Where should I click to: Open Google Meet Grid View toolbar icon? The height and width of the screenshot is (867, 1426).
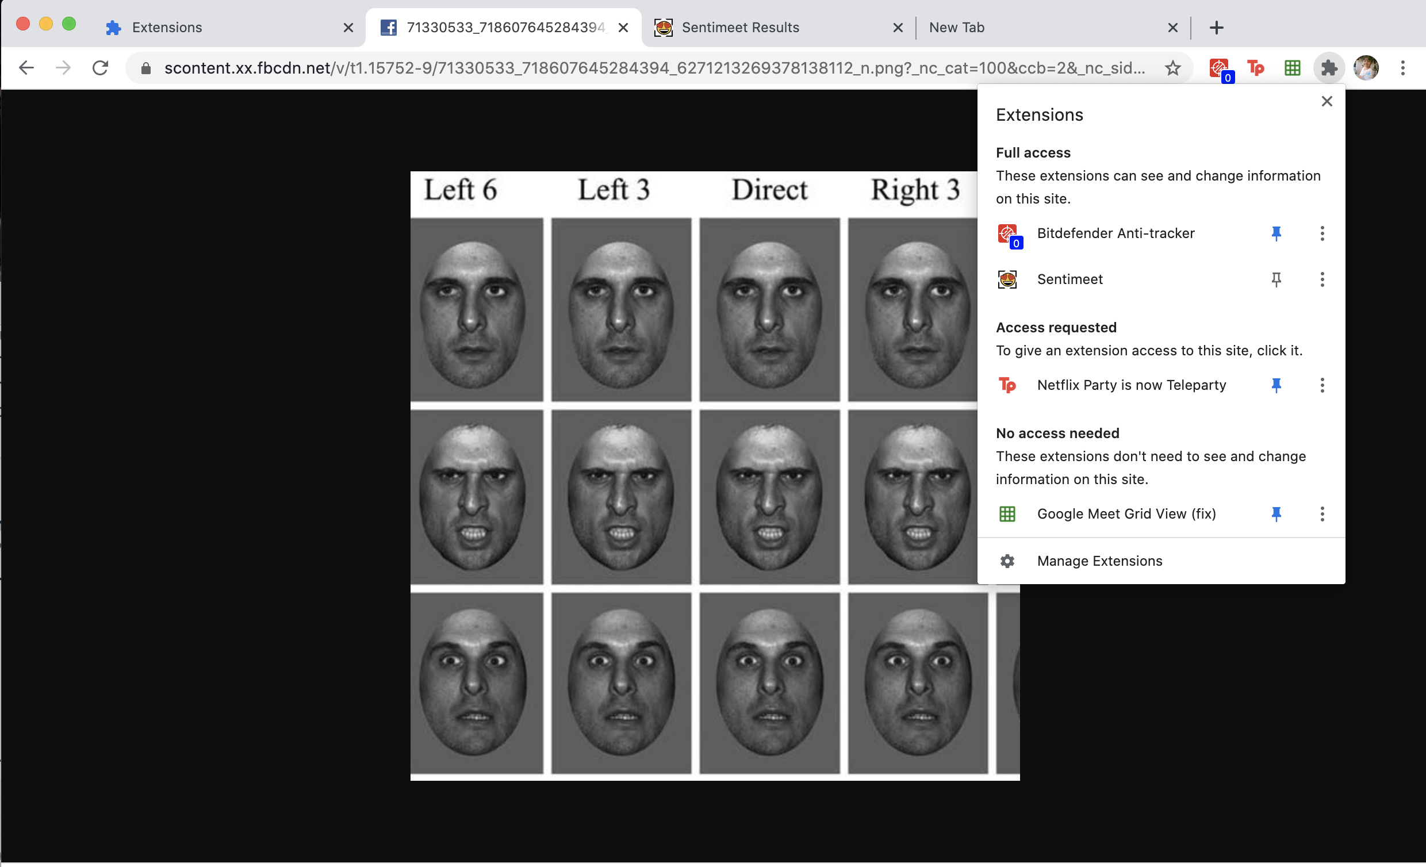click(x=1293, y=68)
